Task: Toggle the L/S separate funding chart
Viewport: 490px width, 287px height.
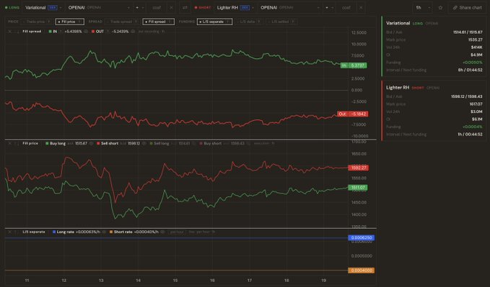Action: pyautogui.click(x=214, y=22)
